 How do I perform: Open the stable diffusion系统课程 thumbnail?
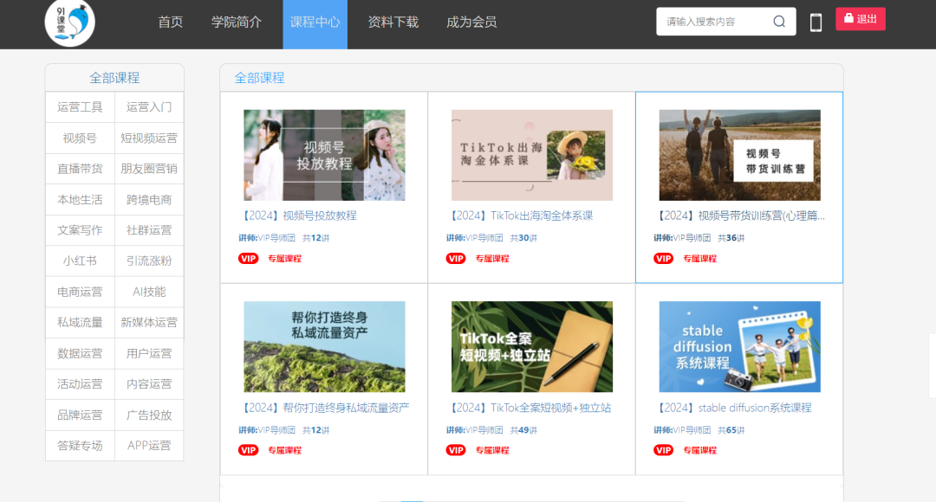(739, 347)
